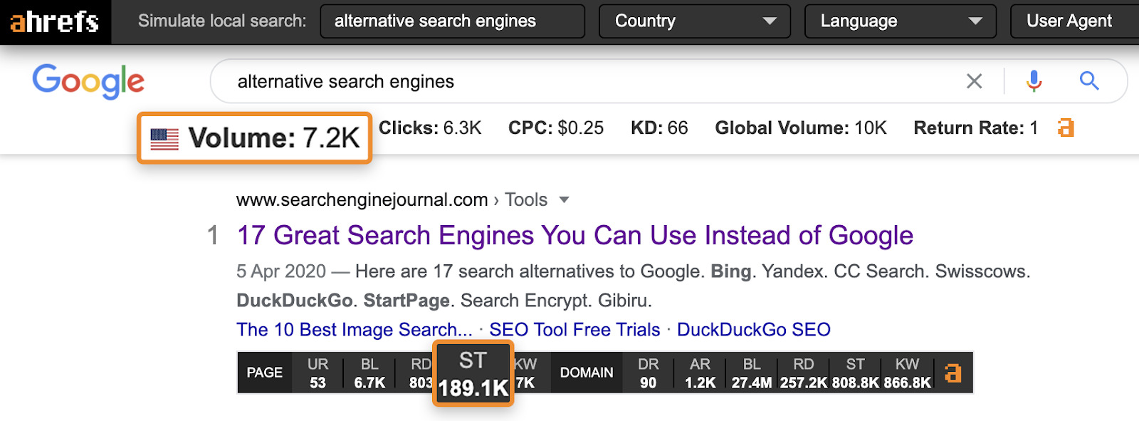1139x421 pixels.
Task: Open the Country dropdown
Action: pyautogui.click(x=694, y=21)
